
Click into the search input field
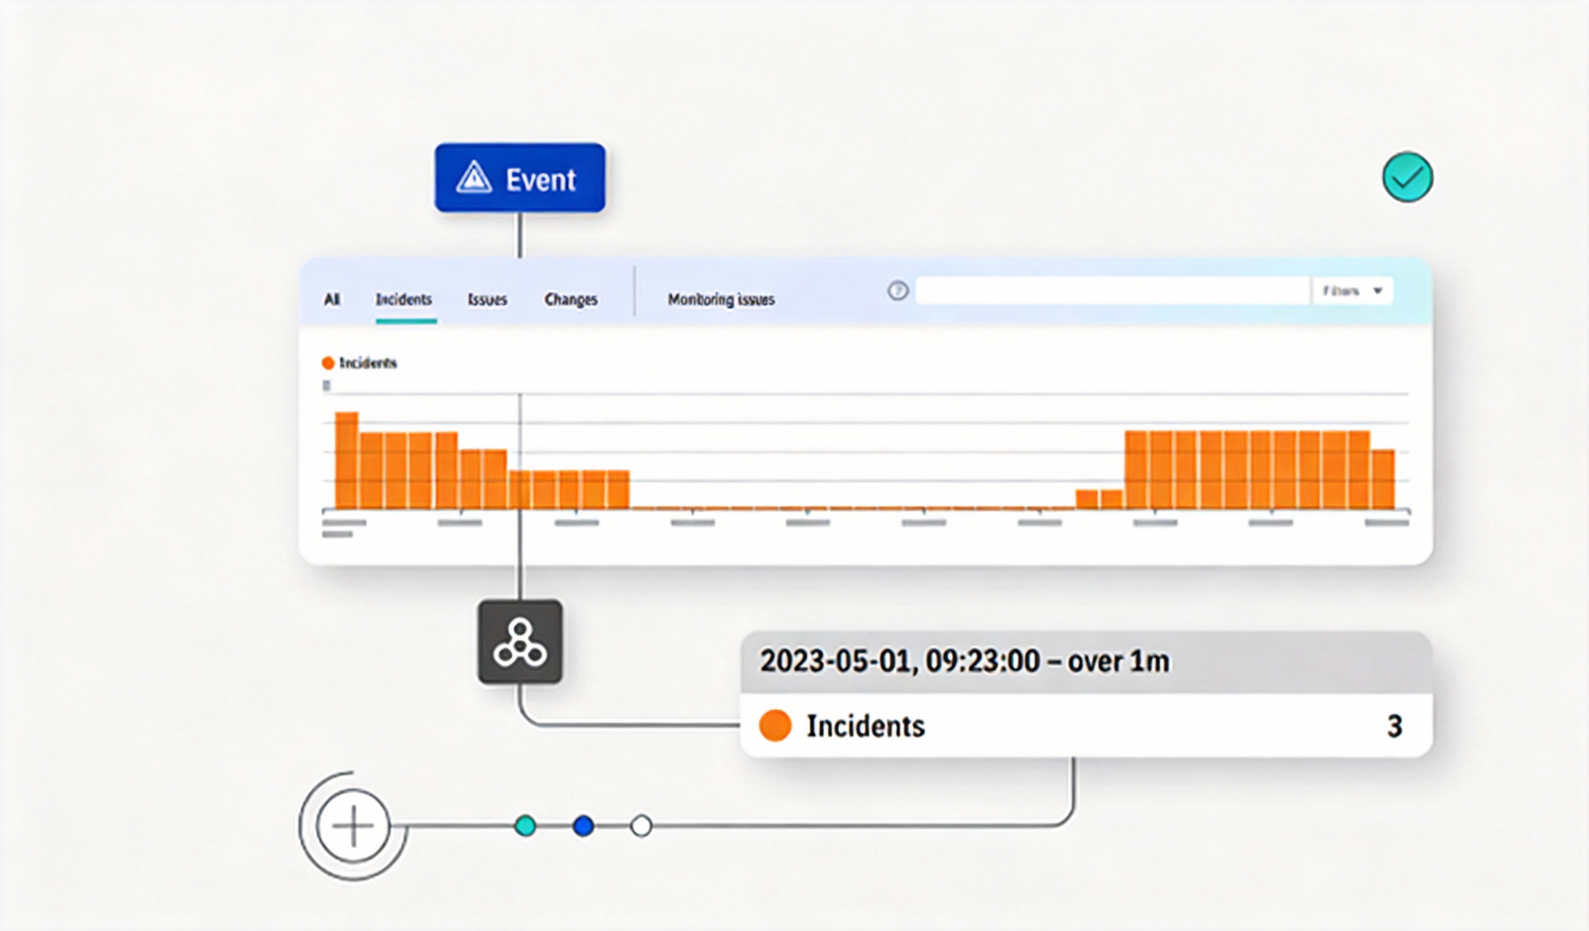click(x=1112, y=291)
